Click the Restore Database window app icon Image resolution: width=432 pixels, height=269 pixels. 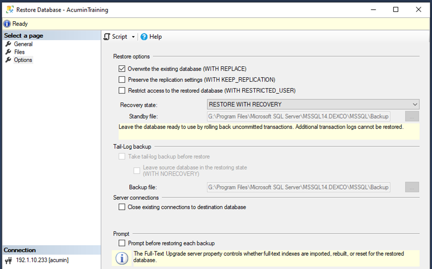click(10, 10)
